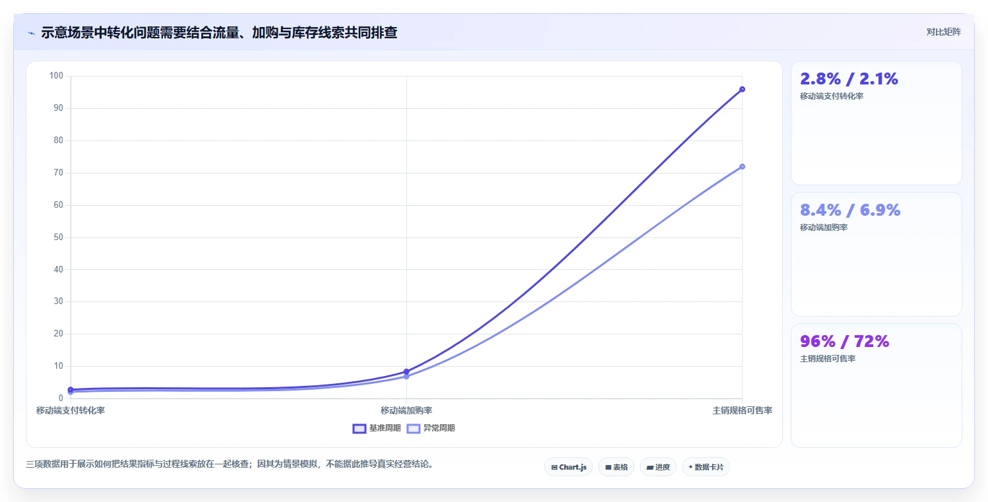Click the y-axis value 50

pyautogui.click(x=58, y=237)
